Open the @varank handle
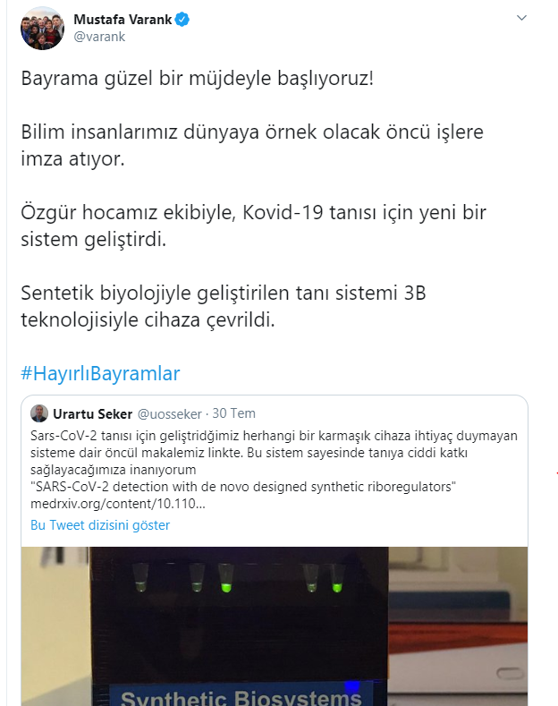The height and width of the screenshot is (706, 558). 99,37
